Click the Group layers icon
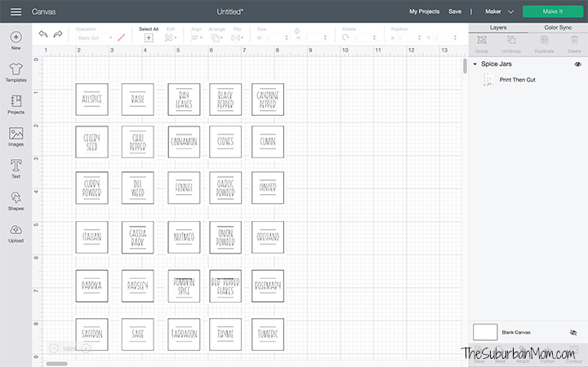This screenshot has width=588, height=367. 482,40
